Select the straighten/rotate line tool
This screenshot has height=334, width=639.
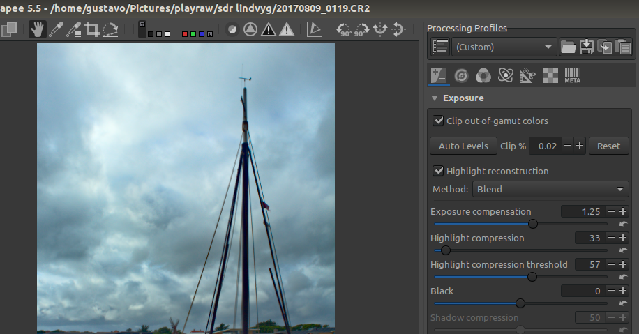pos(110,30)
